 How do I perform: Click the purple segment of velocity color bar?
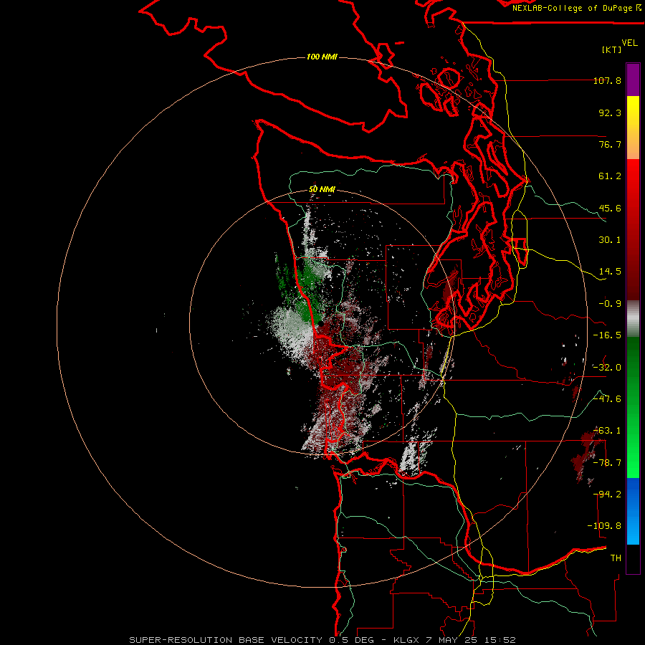click(x=633, y=80)
